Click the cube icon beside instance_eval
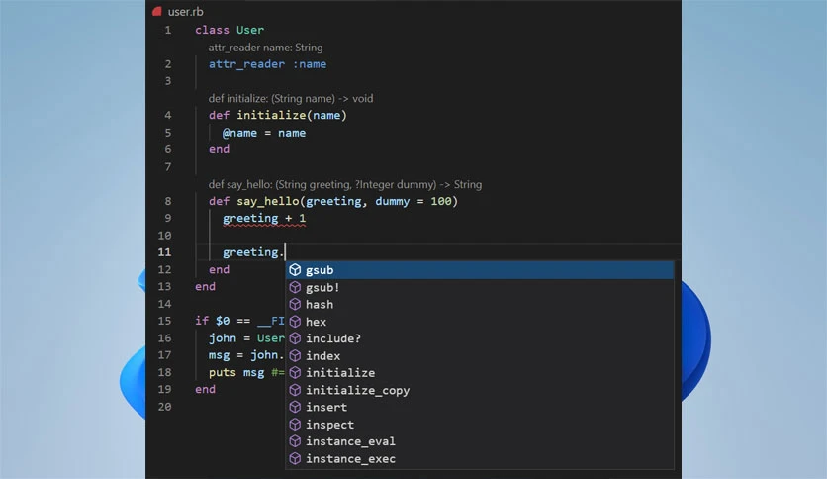 [296, 441]
